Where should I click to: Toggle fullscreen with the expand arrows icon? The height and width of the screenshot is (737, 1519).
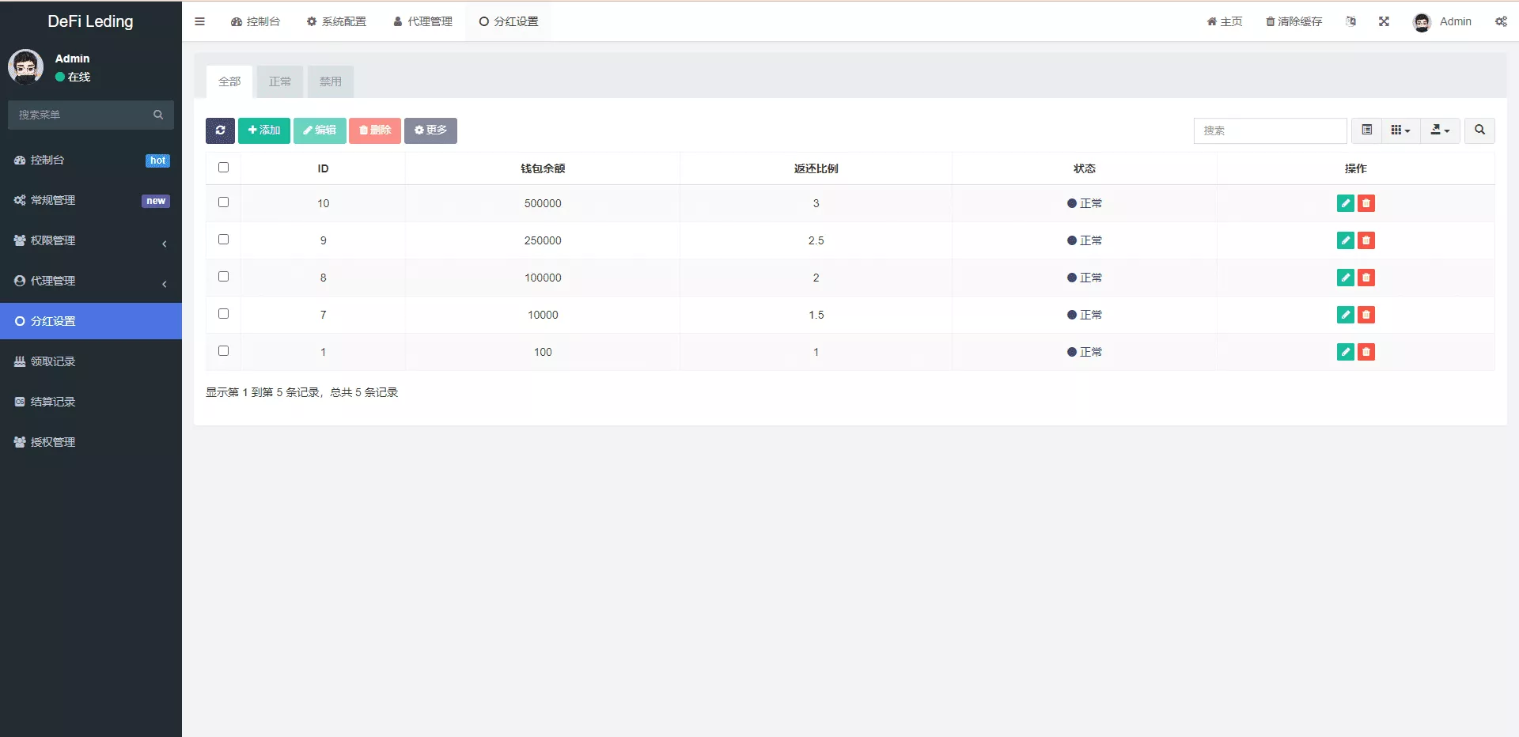tap(1383, 21)
